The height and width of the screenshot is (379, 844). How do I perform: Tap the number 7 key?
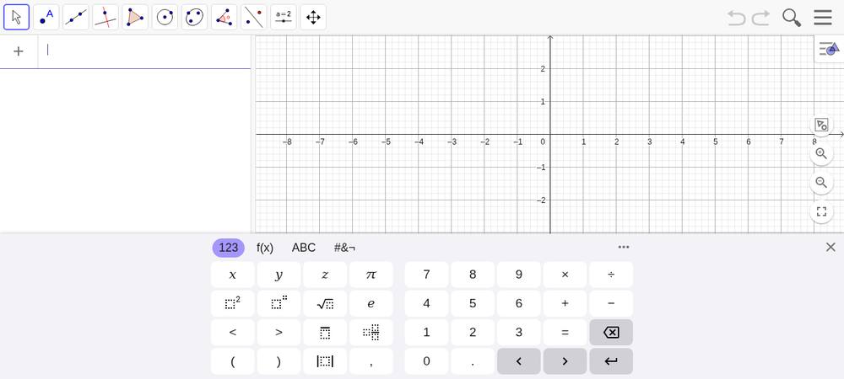coord(426,275)
